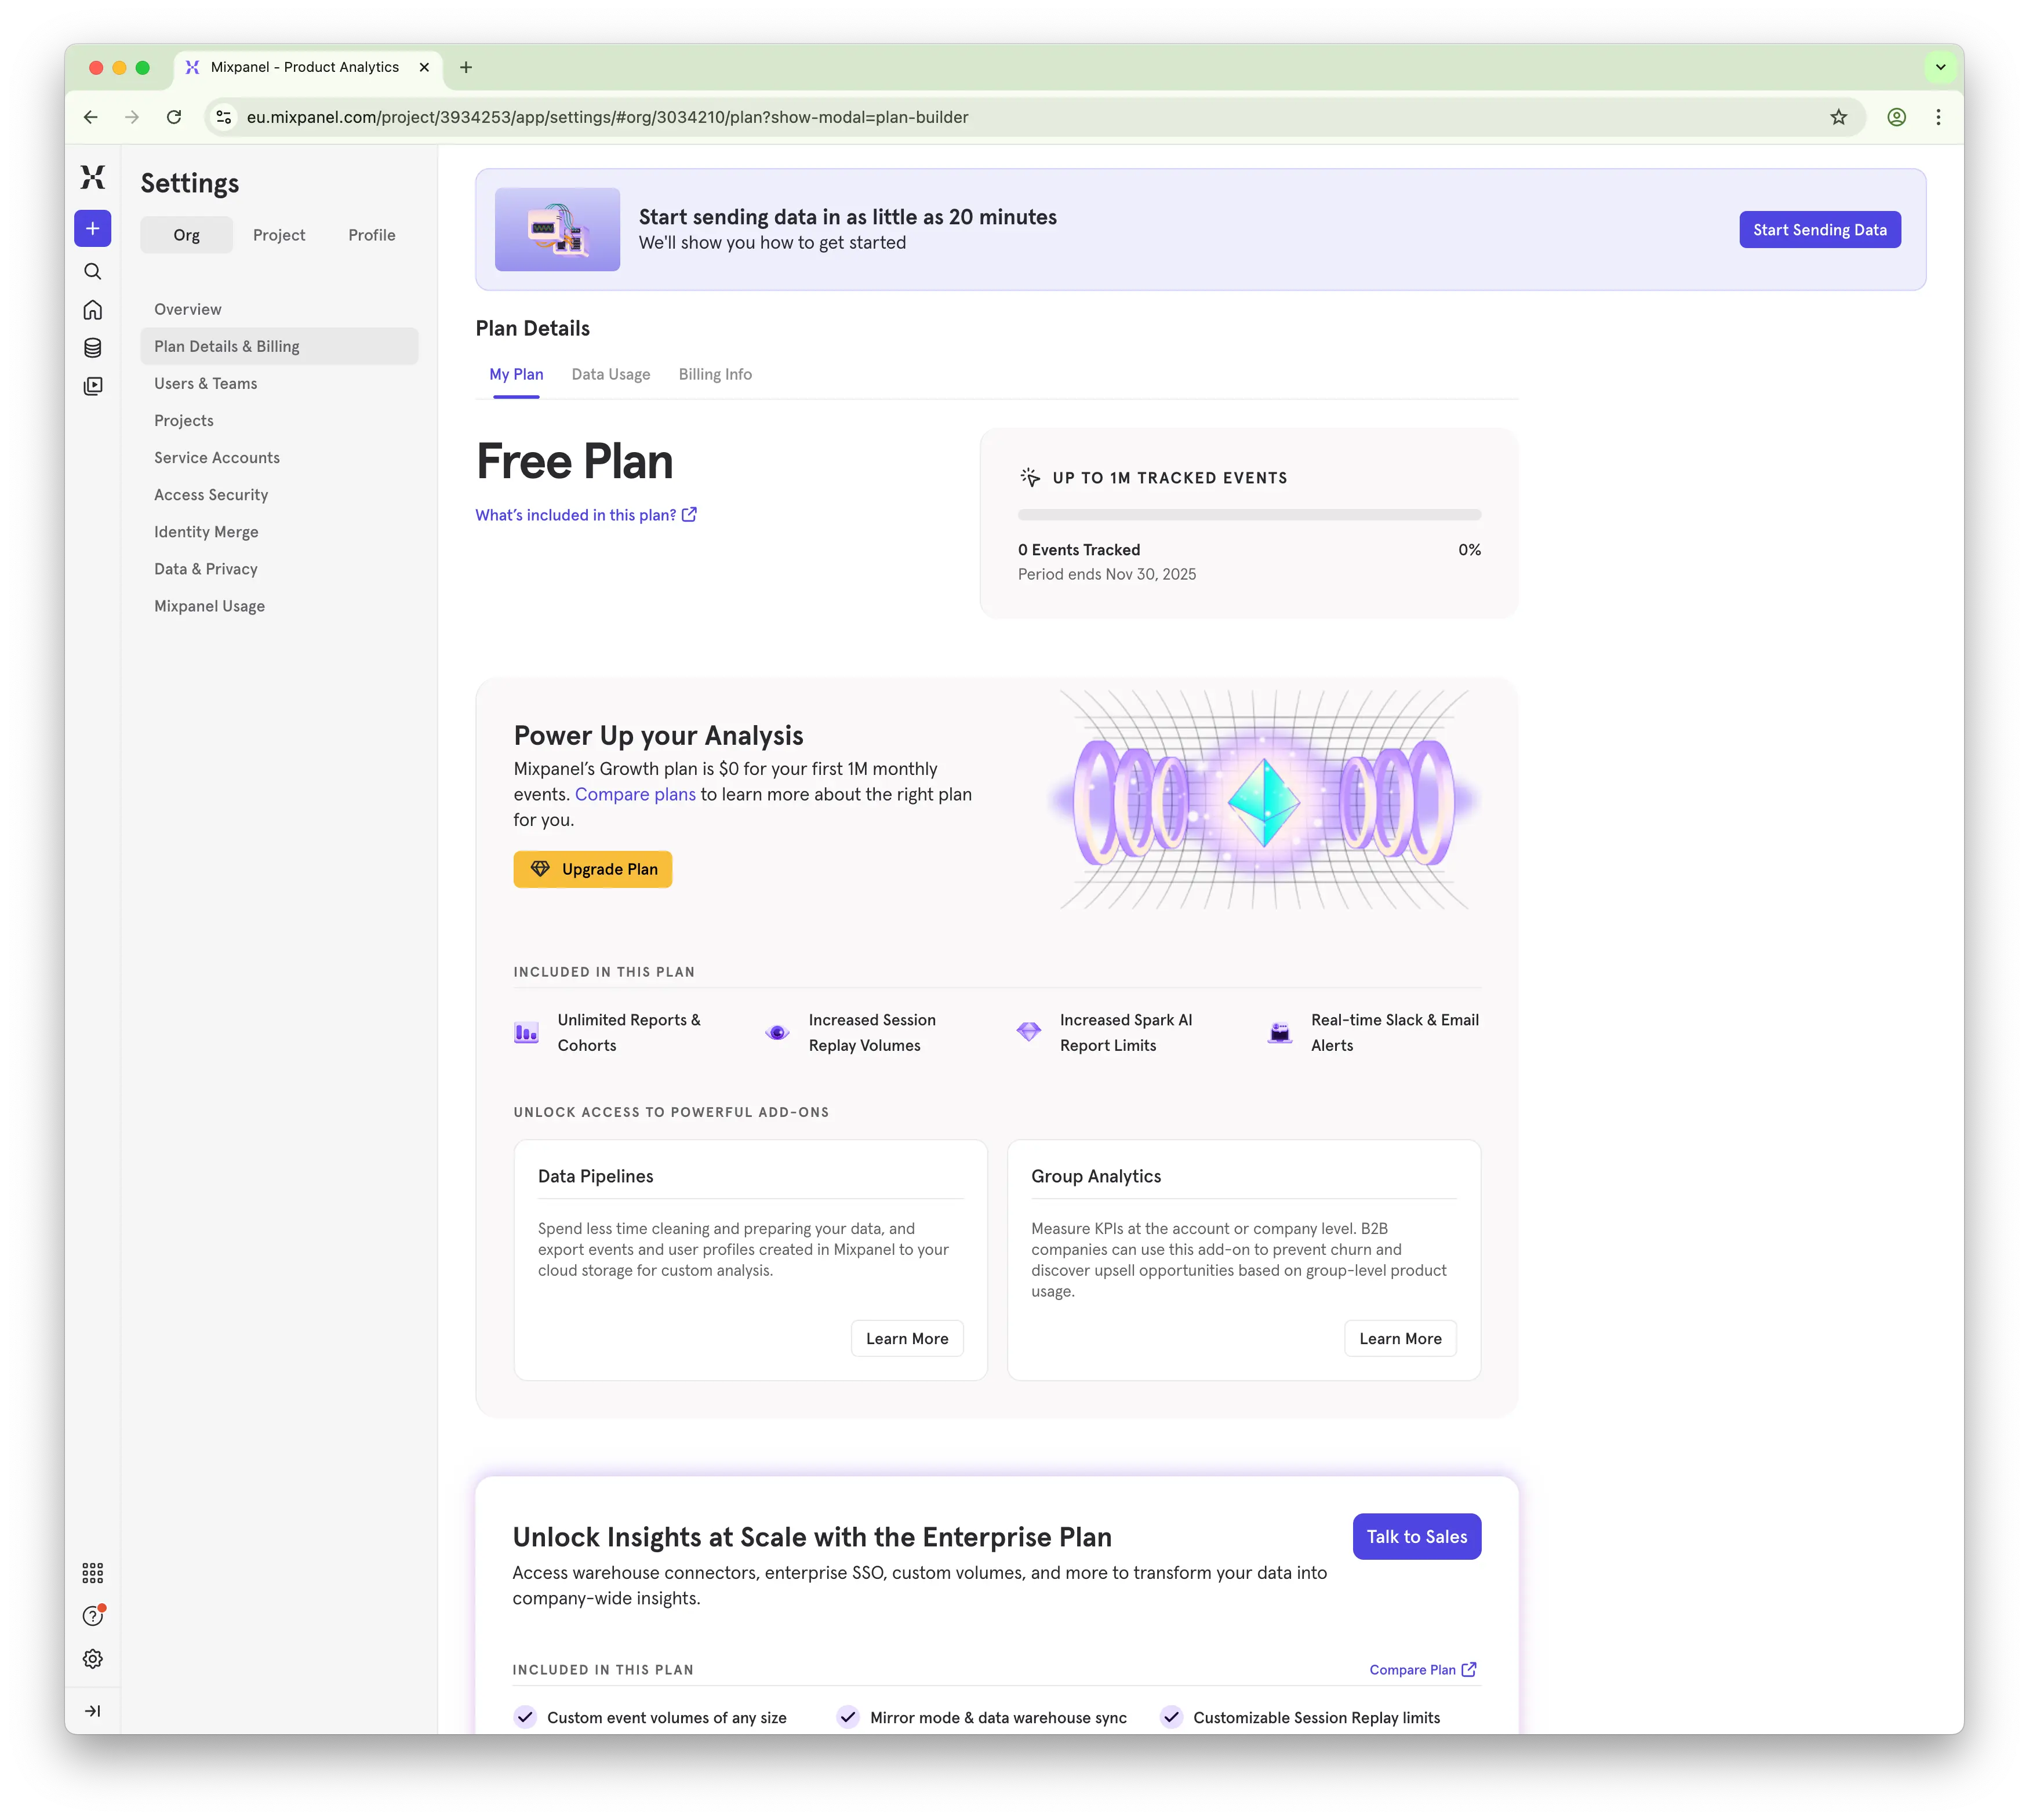Click the Start sending data banner thumbnail
Screen dimensions: 2029x1820
click(x=557, y=229)
